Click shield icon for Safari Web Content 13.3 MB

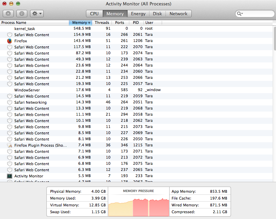[x=10, y=108]
